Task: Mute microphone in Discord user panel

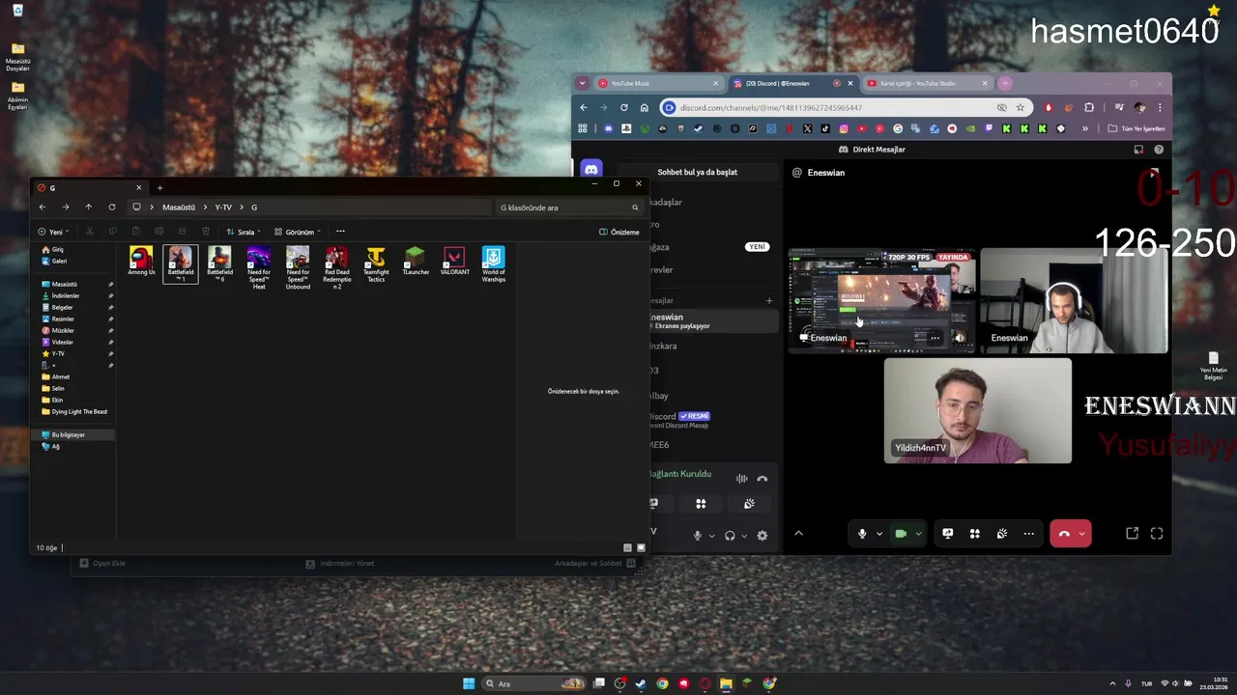Action: (x=697, y=535)
